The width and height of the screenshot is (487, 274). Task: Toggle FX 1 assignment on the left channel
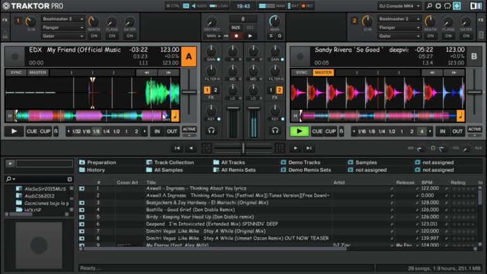point(207,90)
